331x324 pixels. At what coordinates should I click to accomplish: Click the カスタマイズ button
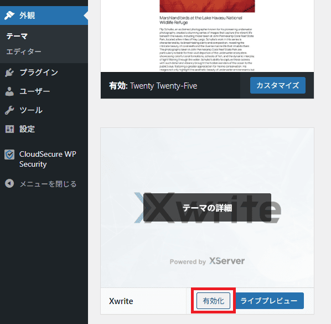(278, 85)
